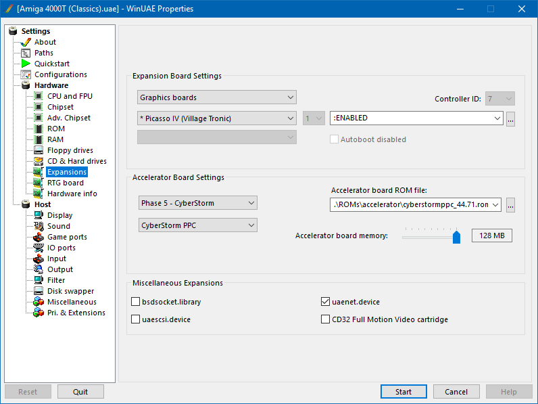Screen dimensions: 538x404
Task: Click the Disk swapper icon
Action: pyautogui.click(x=39, y=291)
